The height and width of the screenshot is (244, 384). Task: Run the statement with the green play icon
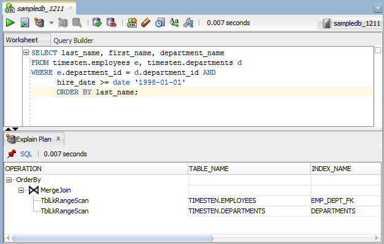[10, 23]
